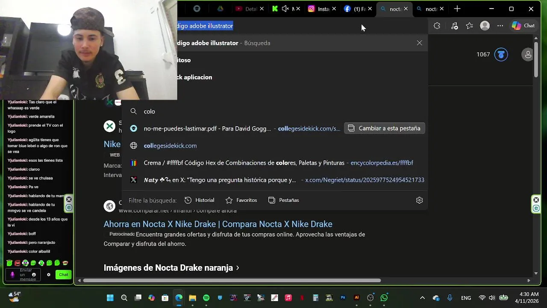The width and height of the screenshot is (547, 308).
Task: Switch to the last nocta search tab
Action: tap(427, 9)
